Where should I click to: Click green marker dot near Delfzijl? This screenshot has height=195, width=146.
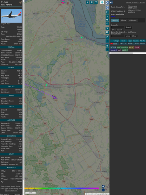(82, 38)
